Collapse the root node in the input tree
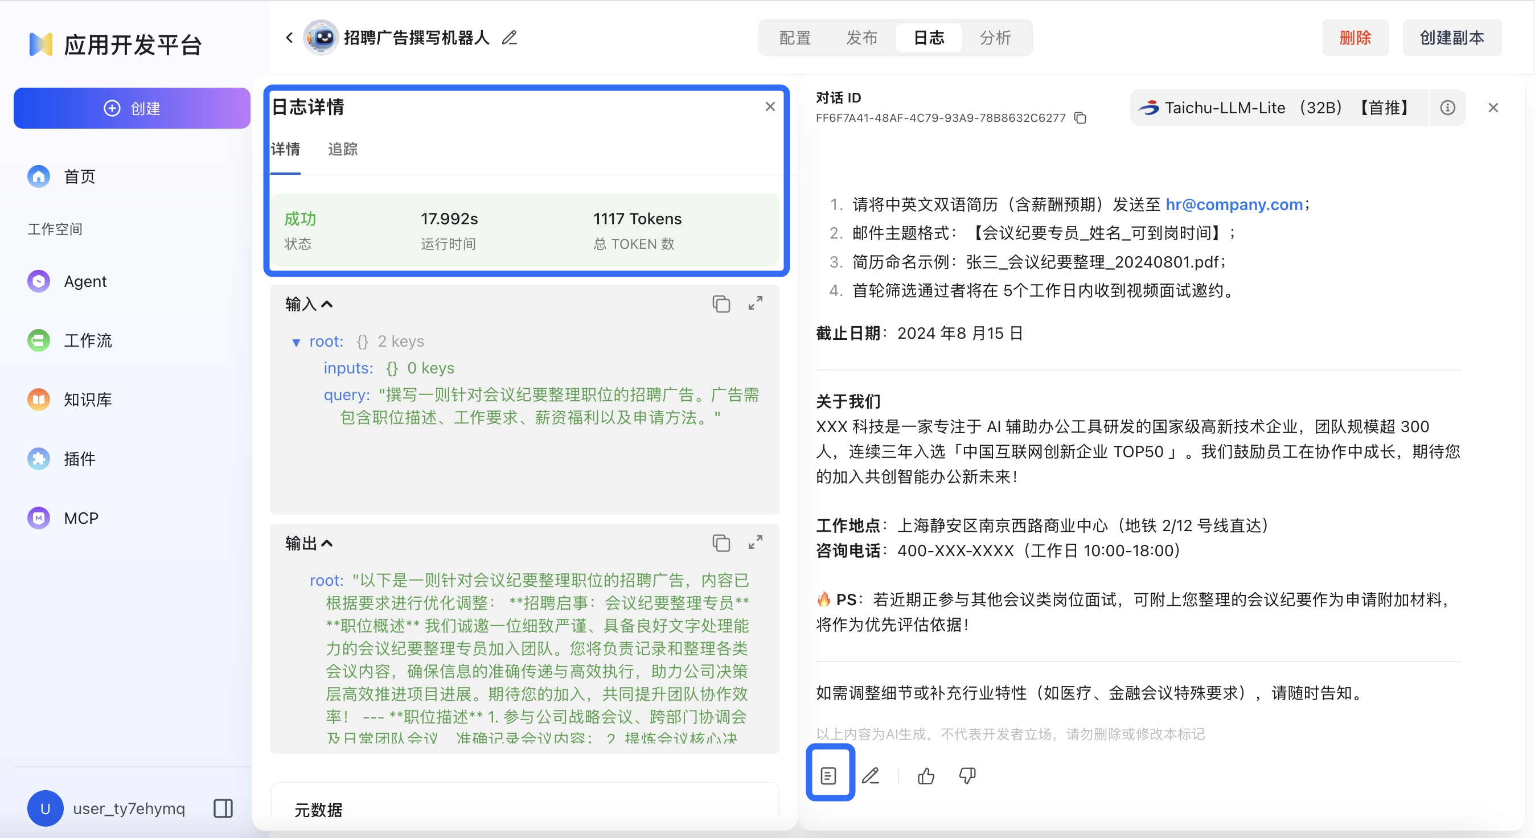 click(296, 342)
